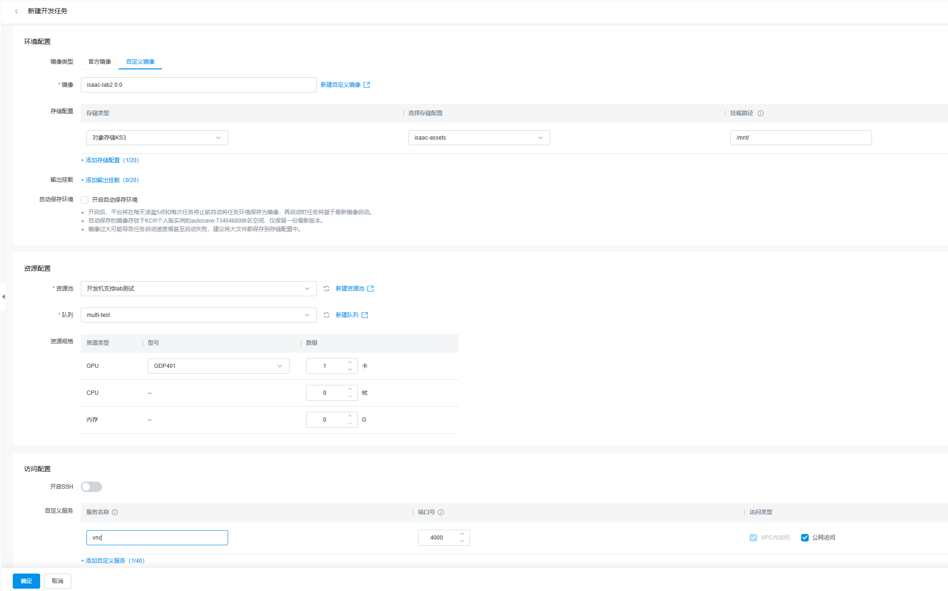The height and width of the screenshot is (591, 948).
Task: Refresh the 队列 list icon
Action: 326,315
